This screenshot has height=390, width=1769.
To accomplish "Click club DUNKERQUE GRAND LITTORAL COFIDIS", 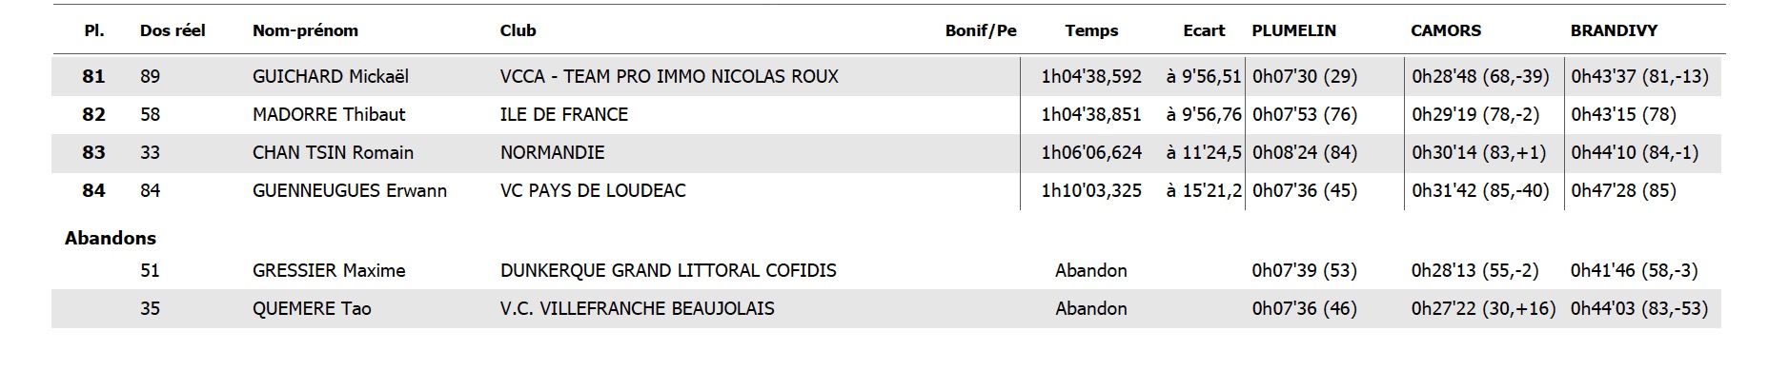I will click(668, 270).
